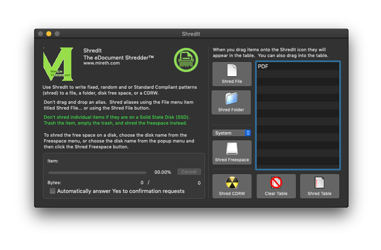The width and height of the screenshot is (381, 250).
Task: Click the Clear Table prohibited-sign icon
Action: tap(276, 182)
